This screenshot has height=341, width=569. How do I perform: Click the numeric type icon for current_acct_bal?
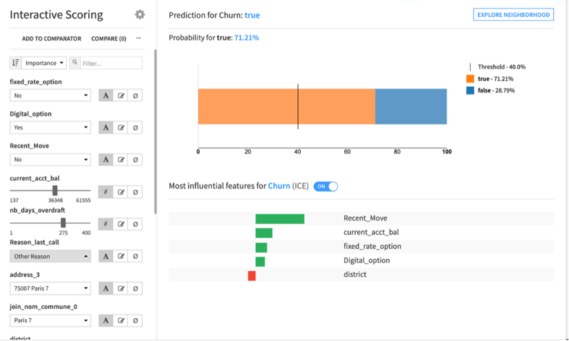(105, 192)
